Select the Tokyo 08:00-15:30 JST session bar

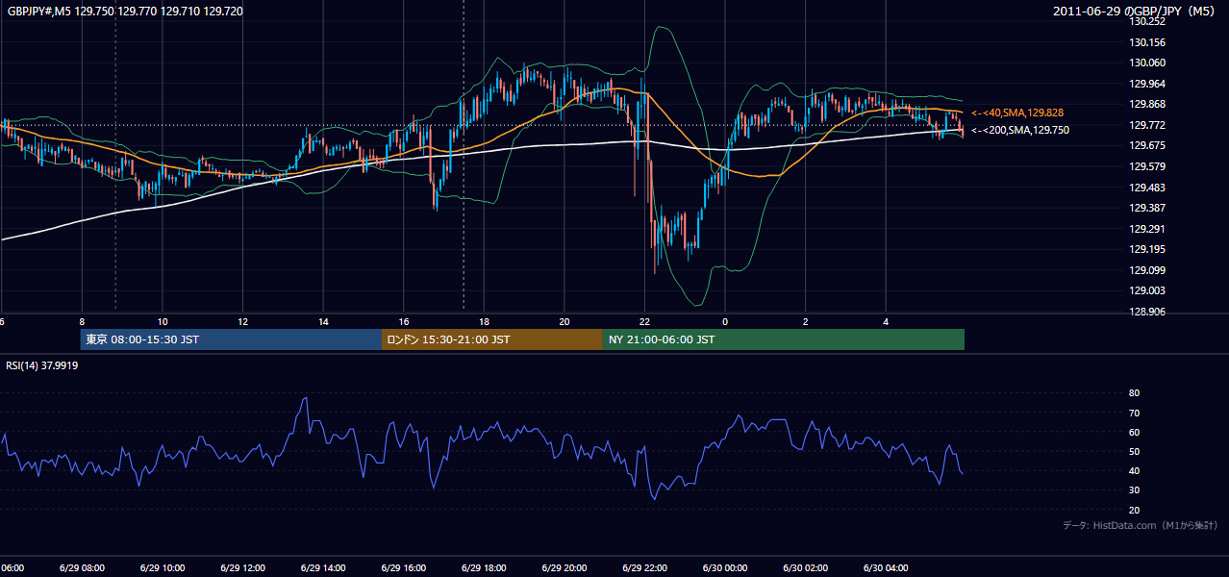[x=231, y=339]
